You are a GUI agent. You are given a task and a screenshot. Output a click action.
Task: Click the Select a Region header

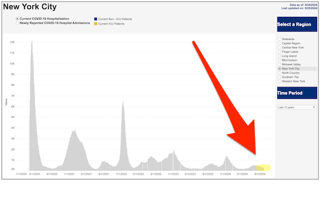[297, 25]
